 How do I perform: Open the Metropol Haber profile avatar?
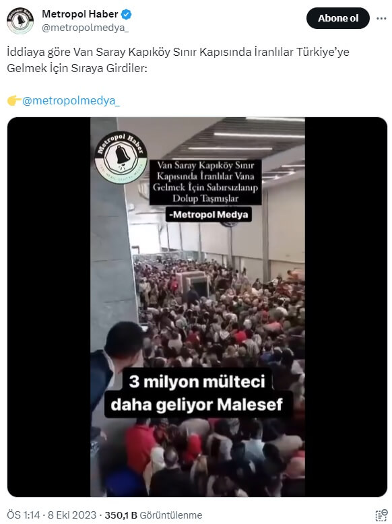(20, 21)
